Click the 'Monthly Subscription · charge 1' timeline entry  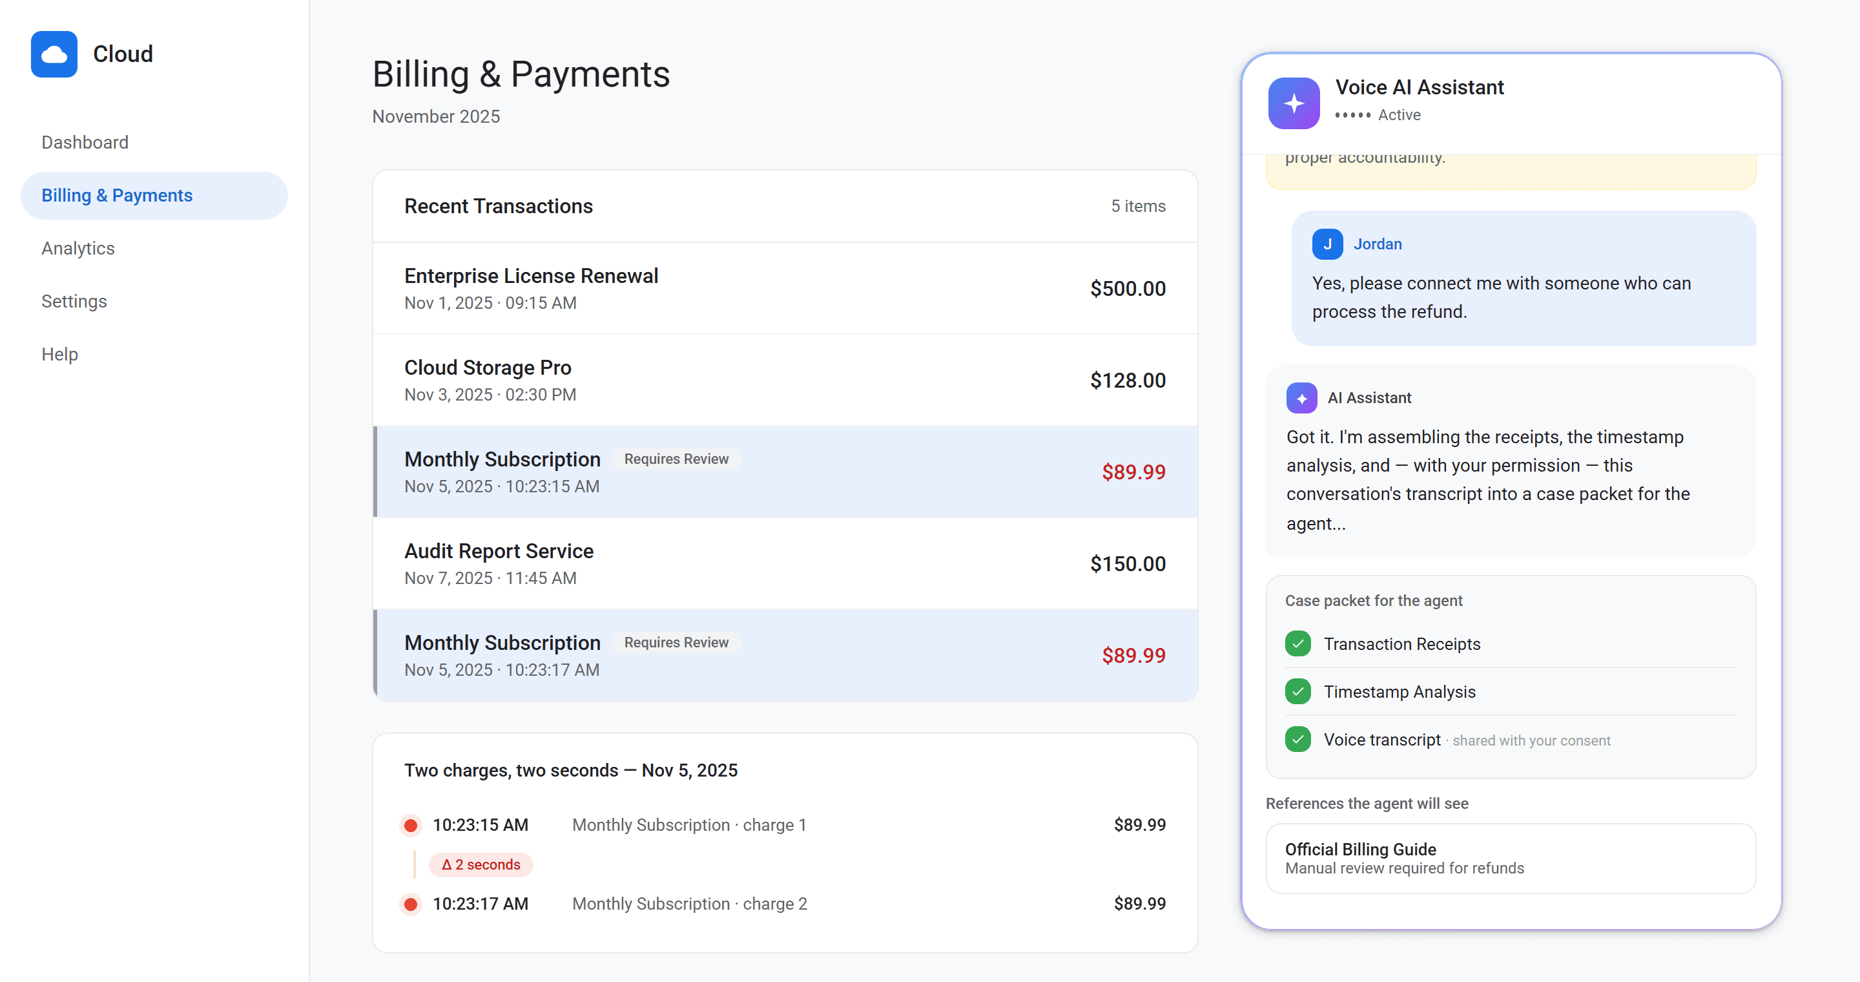689,825
